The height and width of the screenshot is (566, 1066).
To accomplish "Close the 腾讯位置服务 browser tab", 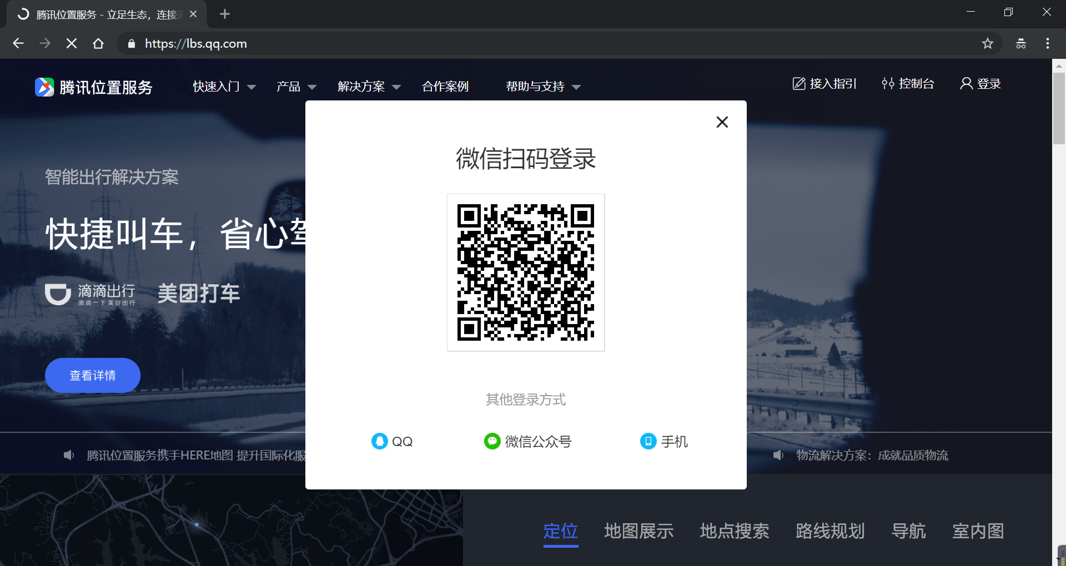I will [193, 14].
